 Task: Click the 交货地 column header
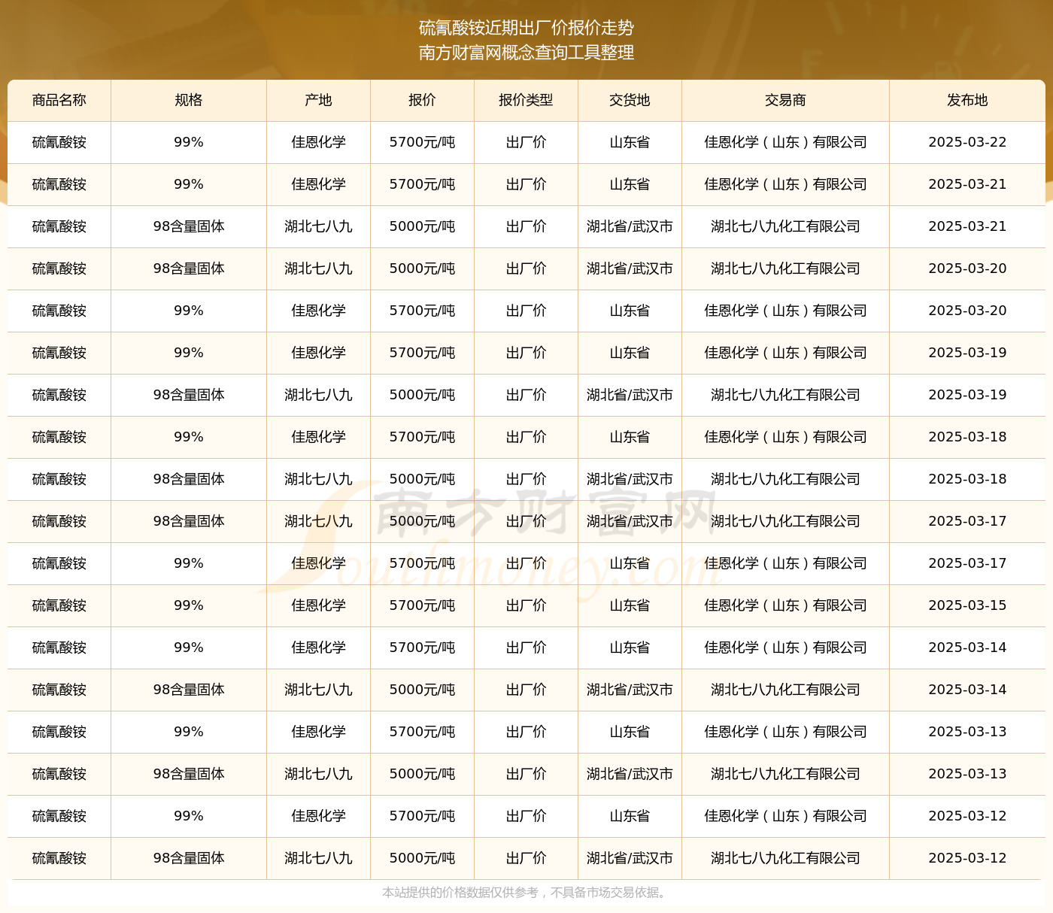pos(630,100)
